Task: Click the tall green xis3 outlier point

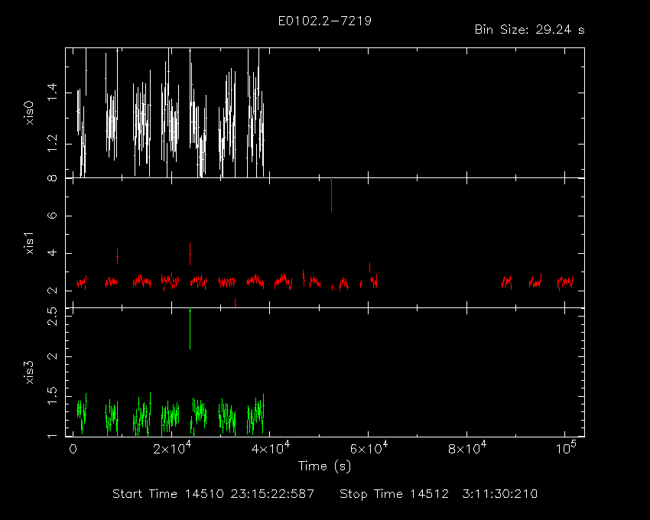Action: [x=190, y=329]
